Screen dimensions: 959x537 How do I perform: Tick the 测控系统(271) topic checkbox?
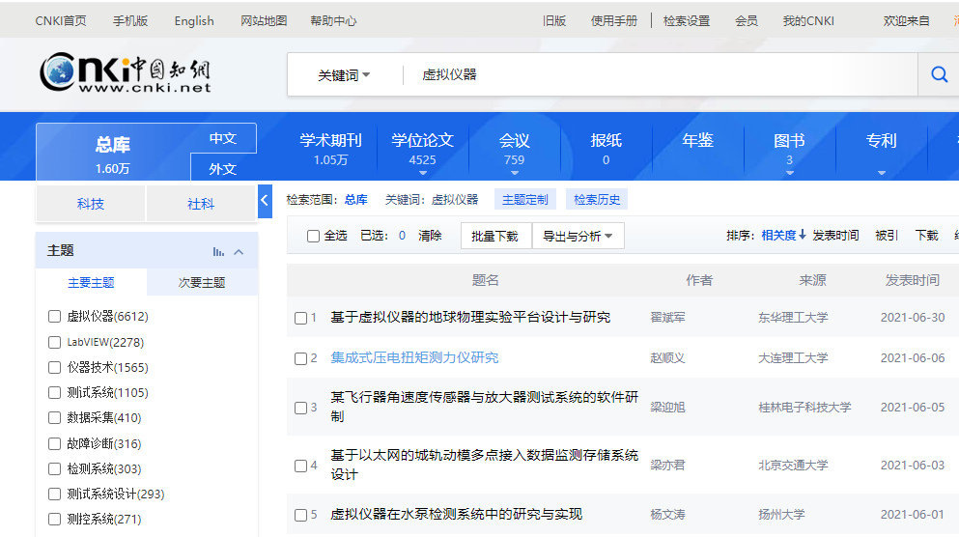click(x=54, y=520)
